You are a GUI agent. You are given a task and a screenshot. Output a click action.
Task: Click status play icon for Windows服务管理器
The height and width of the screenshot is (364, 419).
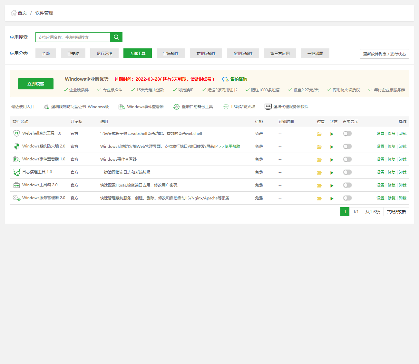click(332, 198)
